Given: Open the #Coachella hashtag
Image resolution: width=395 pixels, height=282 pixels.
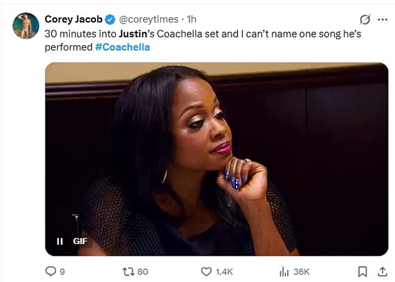Looking at the screenshot, I should (x=123, y=47).
